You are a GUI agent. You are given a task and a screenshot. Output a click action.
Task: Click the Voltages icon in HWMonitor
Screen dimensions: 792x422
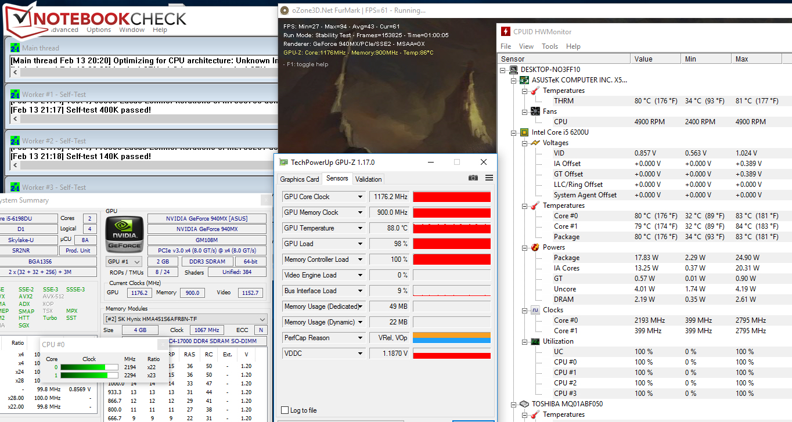(535, 143)
